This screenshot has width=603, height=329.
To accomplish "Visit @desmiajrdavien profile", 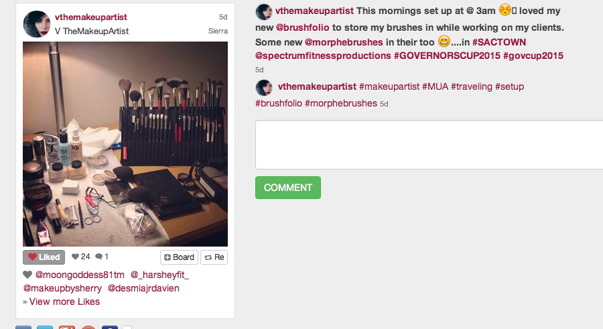I will 143,288.
